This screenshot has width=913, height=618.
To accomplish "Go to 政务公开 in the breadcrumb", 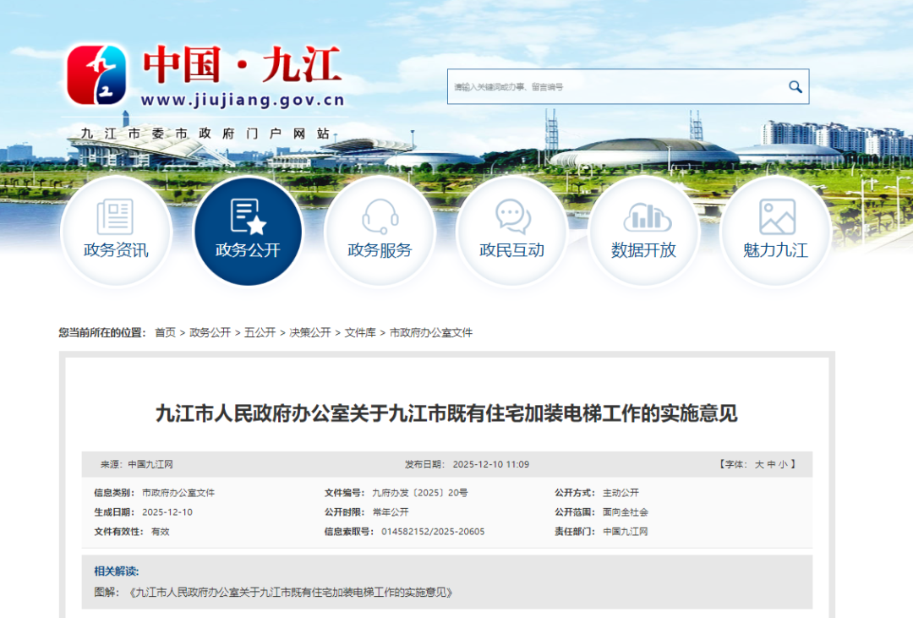I will coord(210,332).
